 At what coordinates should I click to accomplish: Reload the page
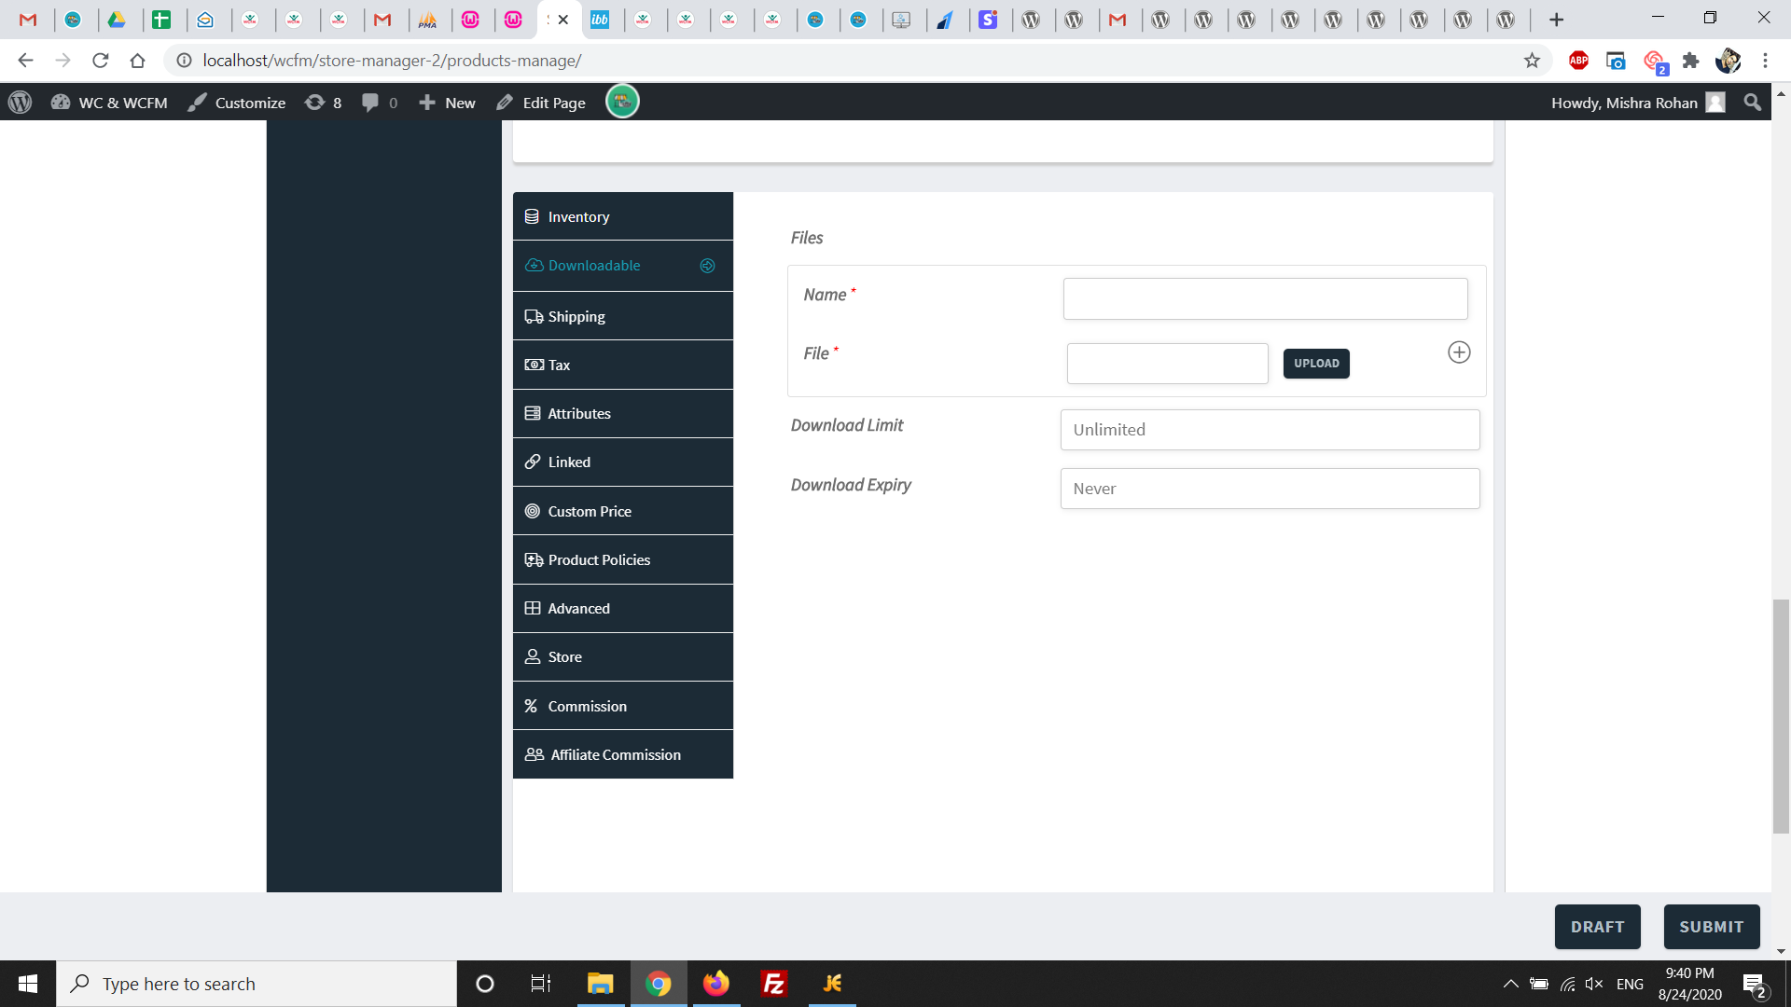click(100, 61)
